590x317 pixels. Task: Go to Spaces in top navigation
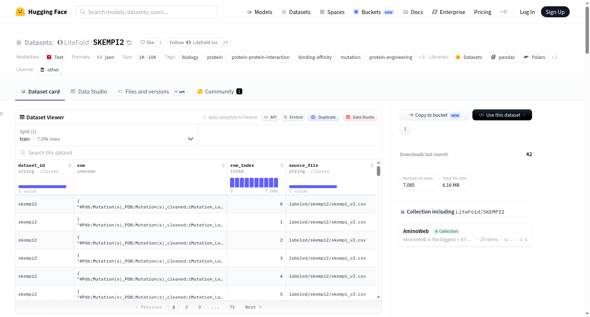332,12
